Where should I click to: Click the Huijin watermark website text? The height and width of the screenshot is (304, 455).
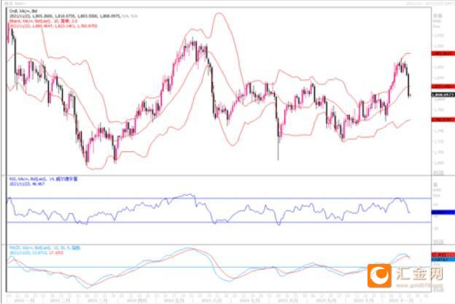tap(419, 286)
